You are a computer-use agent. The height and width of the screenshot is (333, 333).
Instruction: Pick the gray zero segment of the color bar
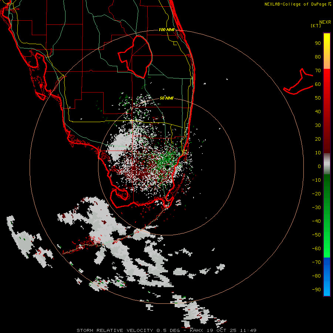point(327,164)
